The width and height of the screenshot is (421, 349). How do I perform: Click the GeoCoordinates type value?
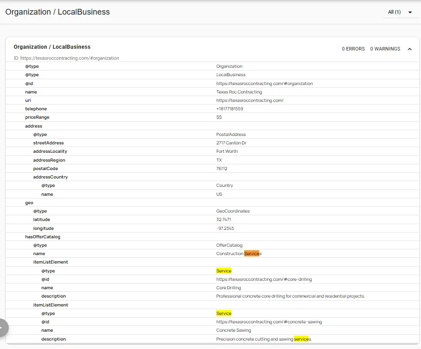pyautogui.click(x=233, y=211)
